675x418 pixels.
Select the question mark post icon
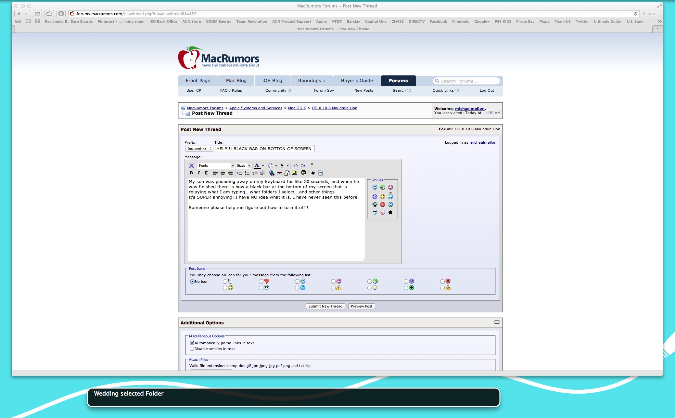click(x=297, y=288)
